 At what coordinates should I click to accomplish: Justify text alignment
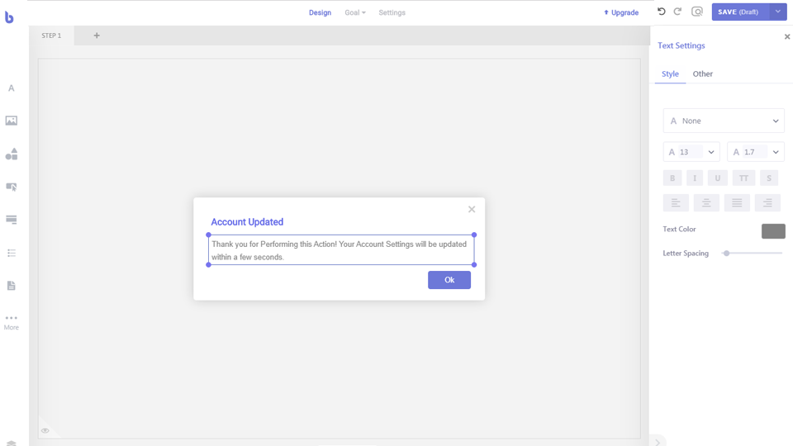pyautogui.click(x=737, y=203)
